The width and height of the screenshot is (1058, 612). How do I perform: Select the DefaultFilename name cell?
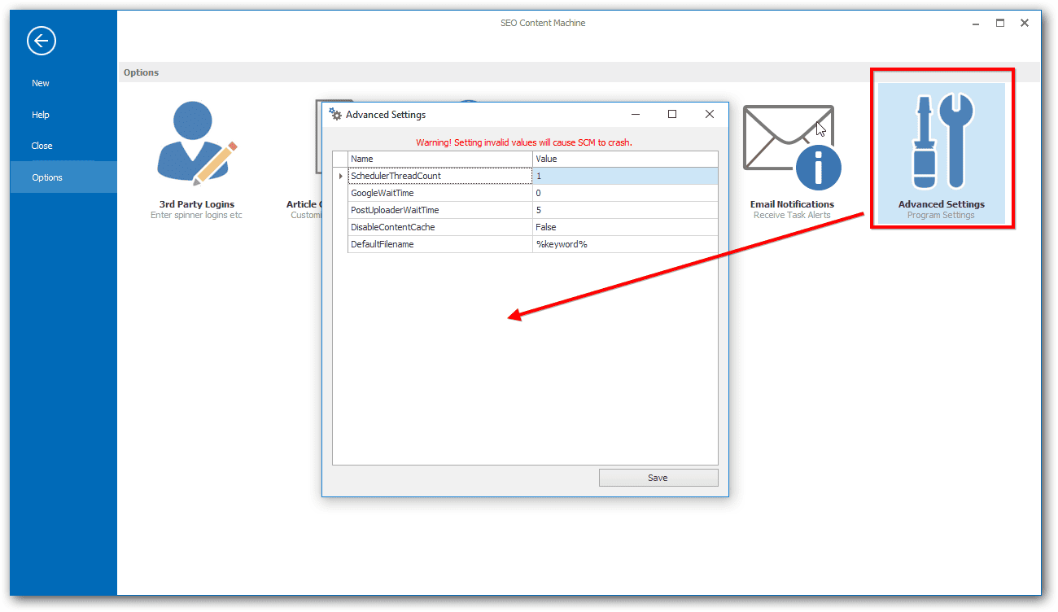pos(440,244)
